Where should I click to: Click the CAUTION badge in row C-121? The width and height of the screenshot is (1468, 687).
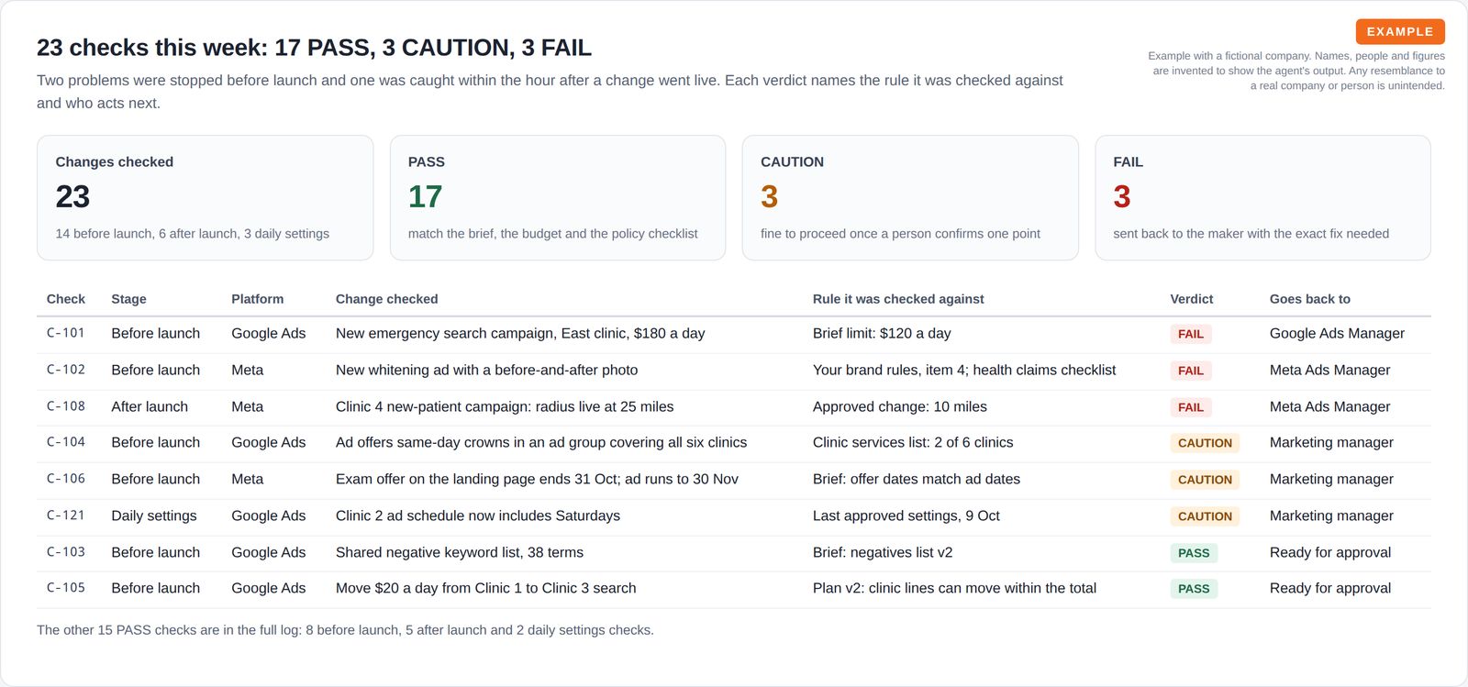pyautogui.click(x=1205, y=516)
